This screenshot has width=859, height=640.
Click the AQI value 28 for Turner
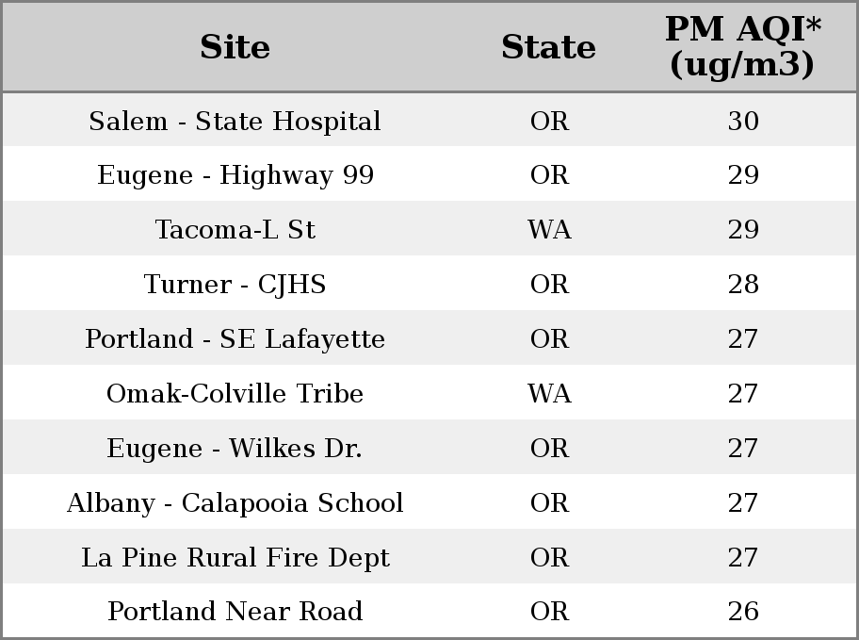tap(743, 284)
